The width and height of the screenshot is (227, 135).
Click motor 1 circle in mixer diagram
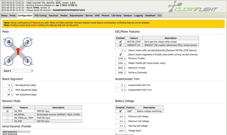point(27,60)
